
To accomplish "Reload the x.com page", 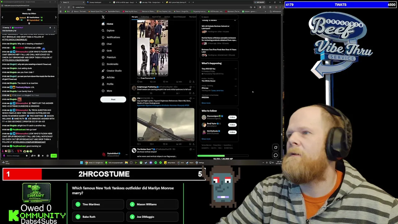I will [x=69, y=7].
